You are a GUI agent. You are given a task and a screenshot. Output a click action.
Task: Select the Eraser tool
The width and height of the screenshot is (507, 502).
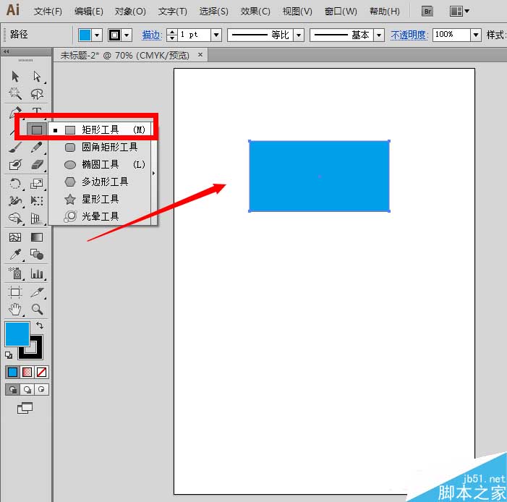coord(37,165)
